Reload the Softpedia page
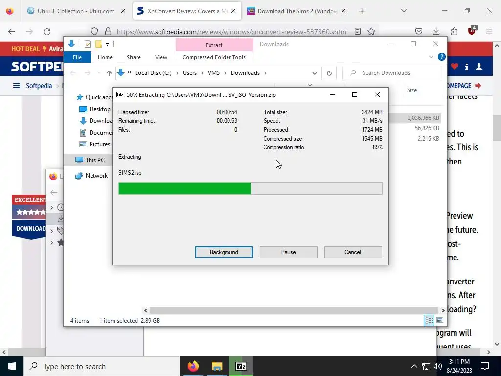This screenshot has height=376, width=501. pyautogui.click(x=47, y=32)
